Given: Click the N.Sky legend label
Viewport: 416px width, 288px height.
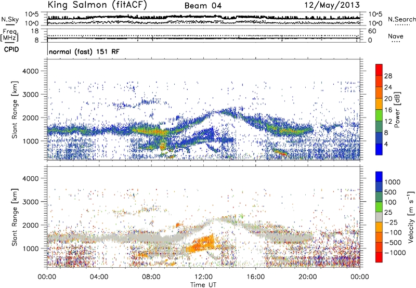Looking at the screenshot, I should (x=10, y=19).
